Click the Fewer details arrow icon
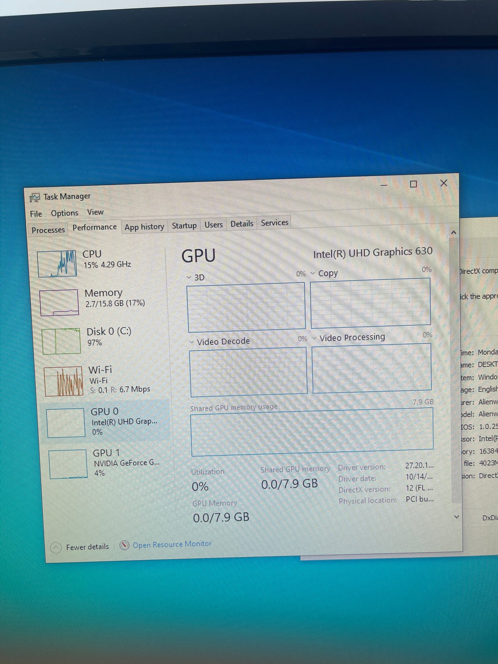The width and height of the screenshot is (498, 664). click(56, 547)
